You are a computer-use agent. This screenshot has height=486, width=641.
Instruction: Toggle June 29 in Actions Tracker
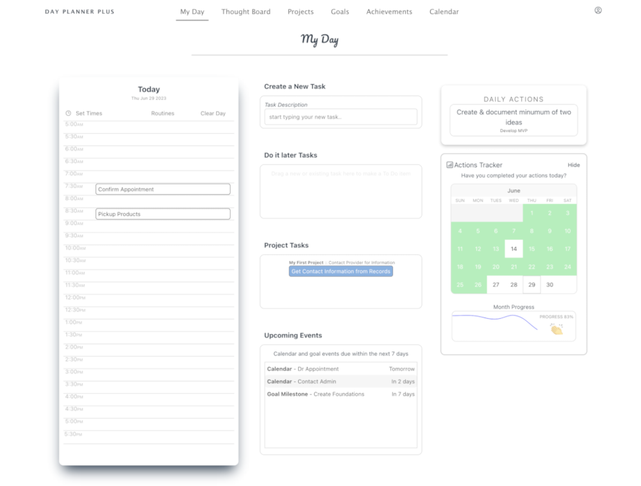coord(532,285)
